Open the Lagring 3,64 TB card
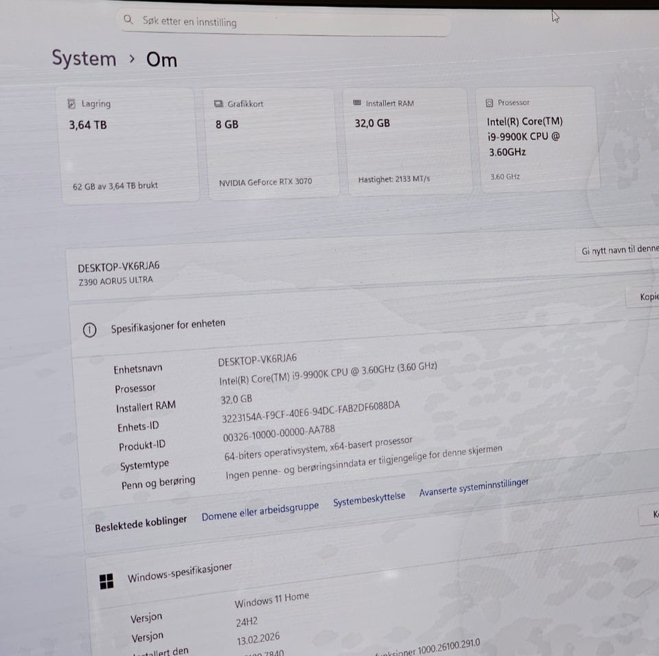This screenshot has height=656, width=659. (x=128, y=145)
